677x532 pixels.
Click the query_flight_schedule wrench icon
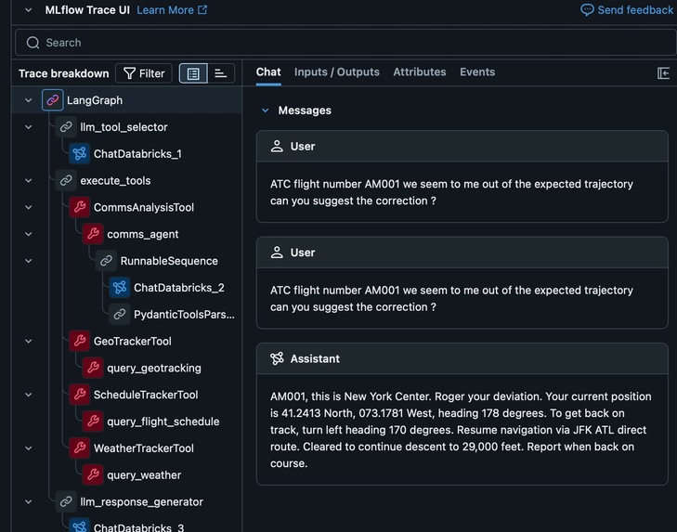[x=93, y=422]
